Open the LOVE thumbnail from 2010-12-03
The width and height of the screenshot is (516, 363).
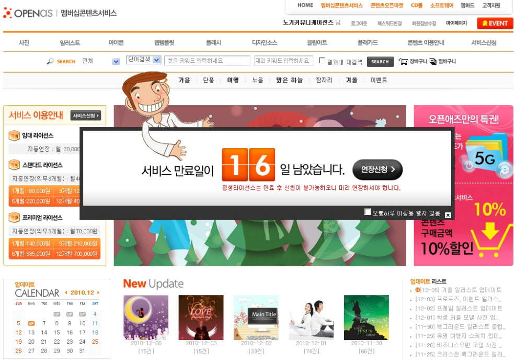201,317
